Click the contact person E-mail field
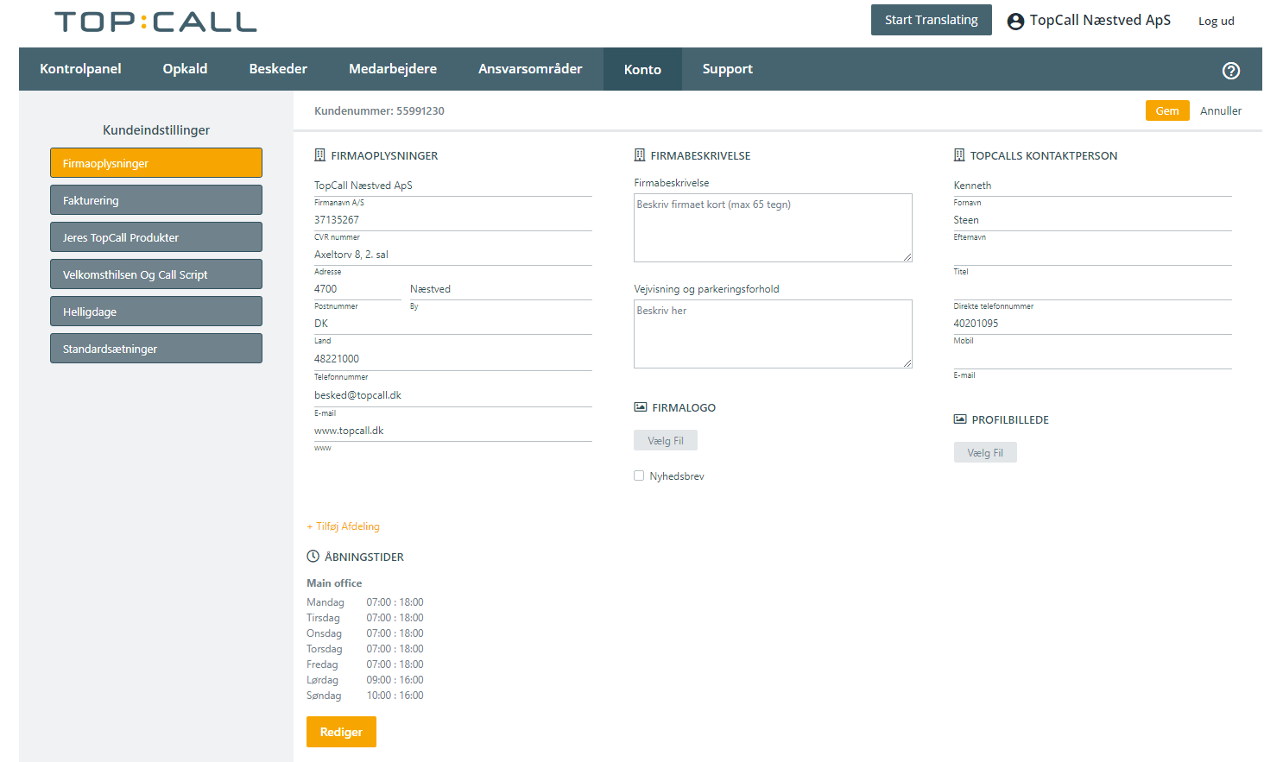The height and width of the screenshot is (762, 1283). 1092,358
